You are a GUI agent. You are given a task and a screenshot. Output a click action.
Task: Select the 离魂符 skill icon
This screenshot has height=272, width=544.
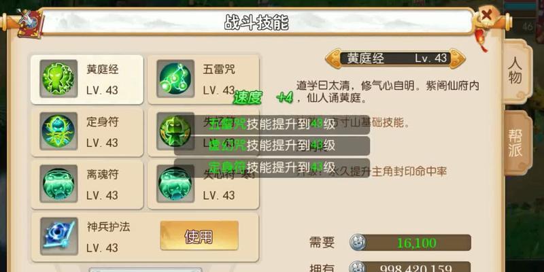point(58,184)
